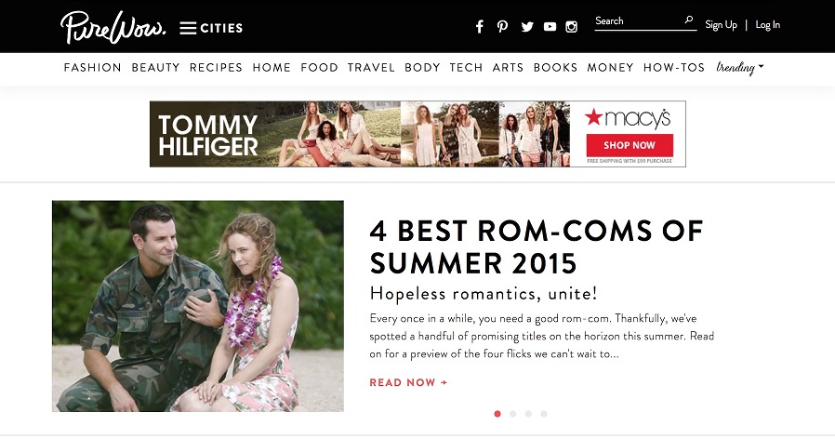Screen dimensions: 835x439
Task: Open the YouTube icon in header
Action: pos(550,27)
